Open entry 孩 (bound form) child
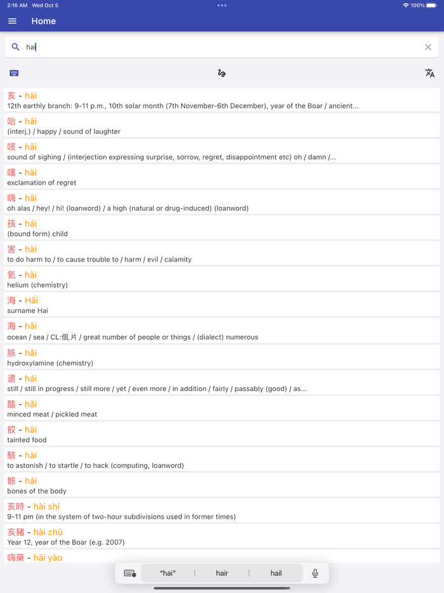The height and width of the screenshot is (593, 444). (222, 229)
